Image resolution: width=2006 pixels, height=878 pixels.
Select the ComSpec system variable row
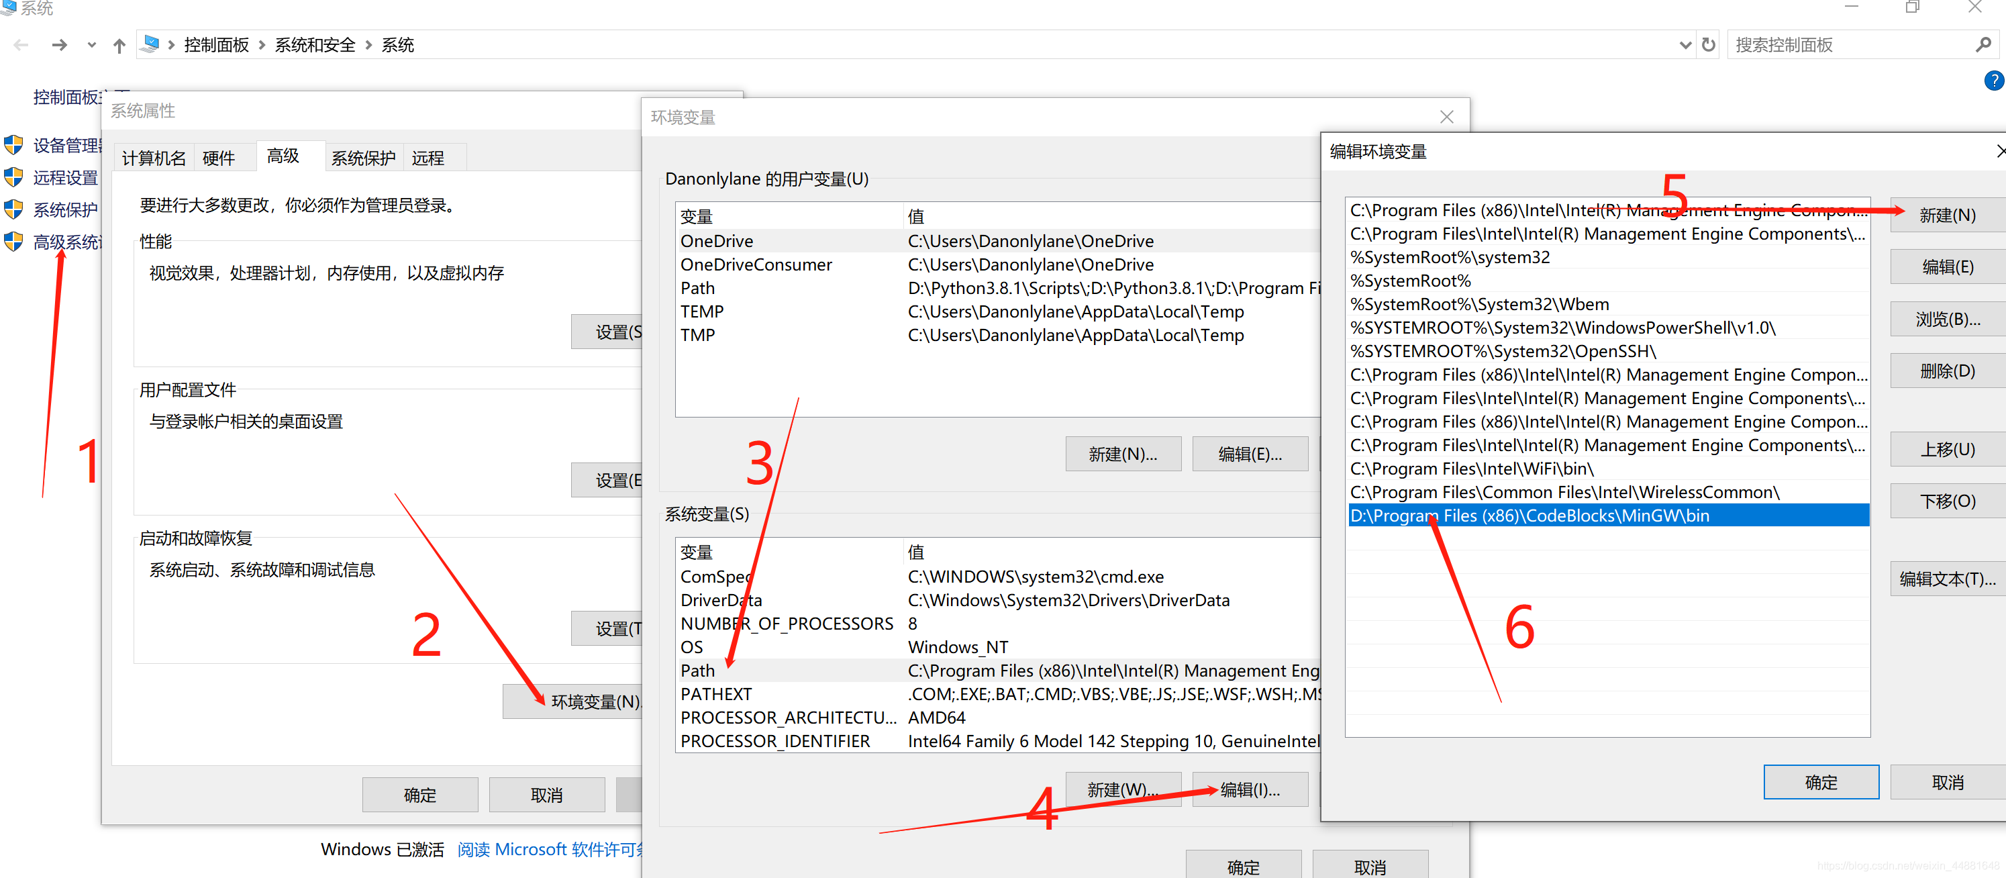pyautogui.click(x=1000, y=577)
